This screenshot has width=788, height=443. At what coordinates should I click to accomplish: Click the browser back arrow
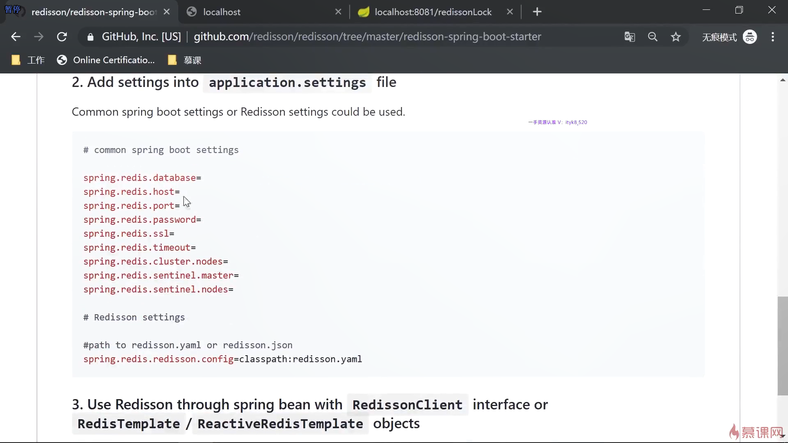coord(16,37)
